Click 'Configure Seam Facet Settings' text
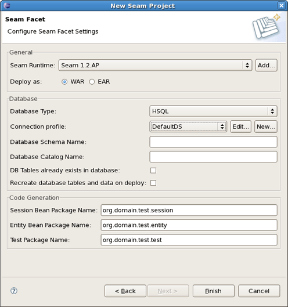The height and width of the screenshot is (307, 288). 53,31
